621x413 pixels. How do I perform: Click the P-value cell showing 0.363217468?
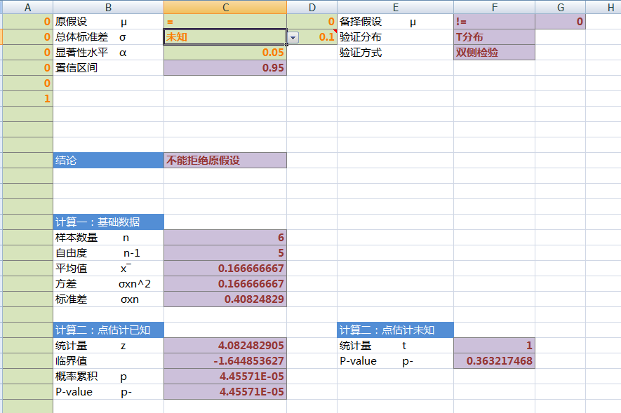pyautogui.click(x=494, y=360)
